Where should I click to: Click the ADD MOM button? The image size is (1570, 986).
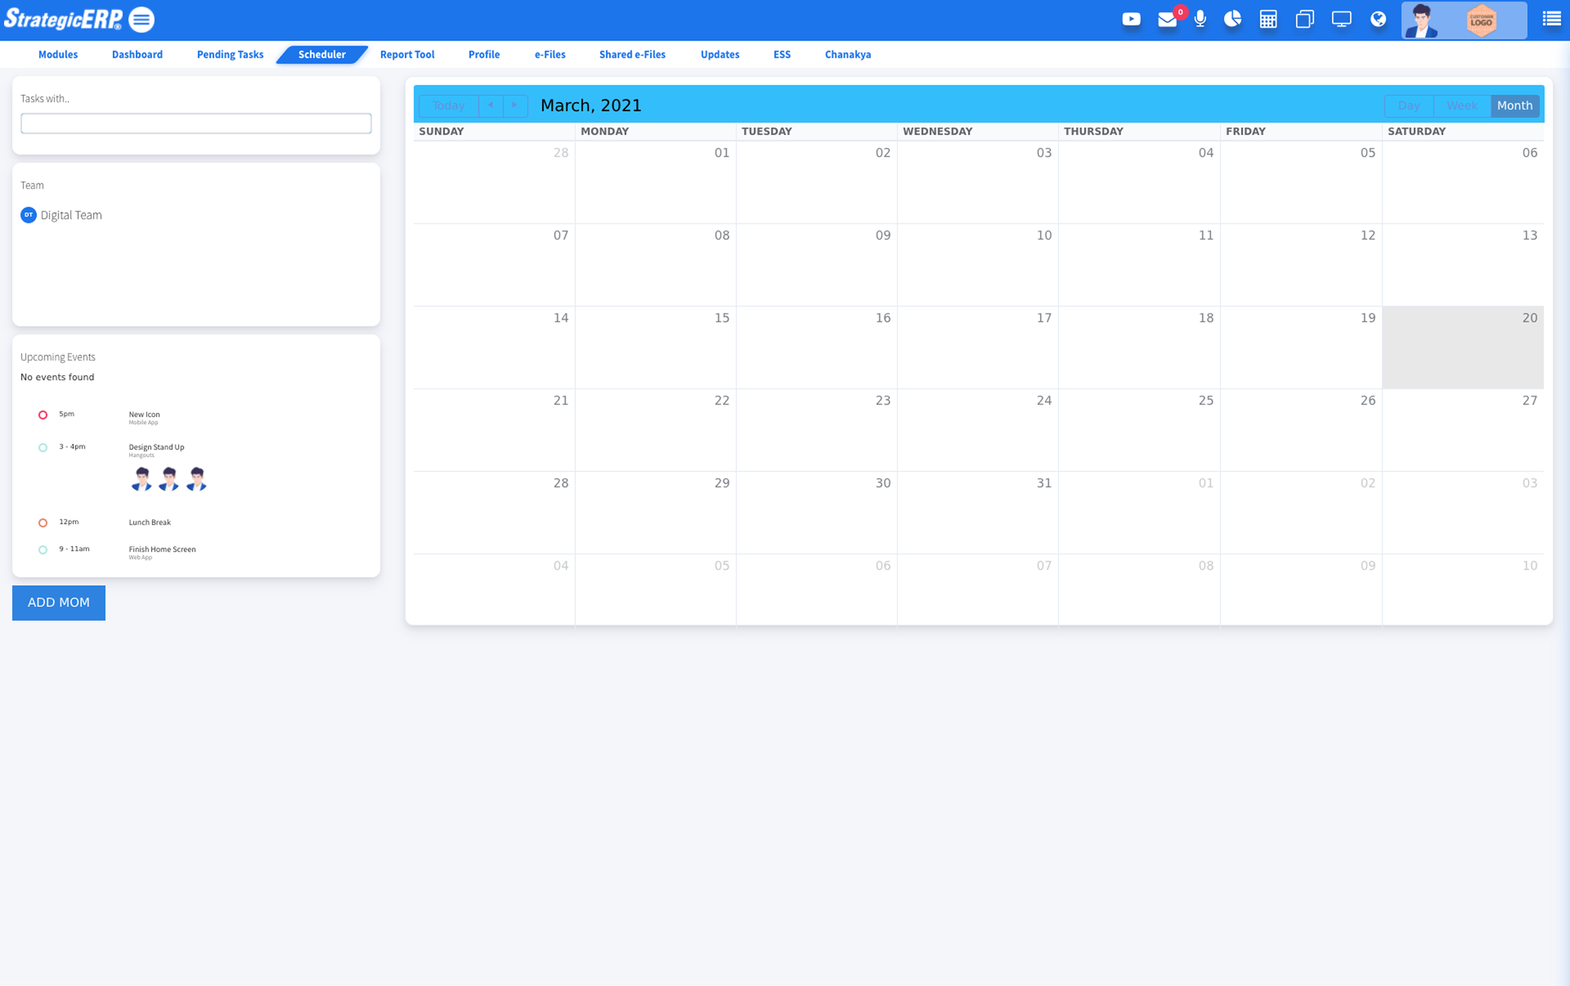coord(59,602)
